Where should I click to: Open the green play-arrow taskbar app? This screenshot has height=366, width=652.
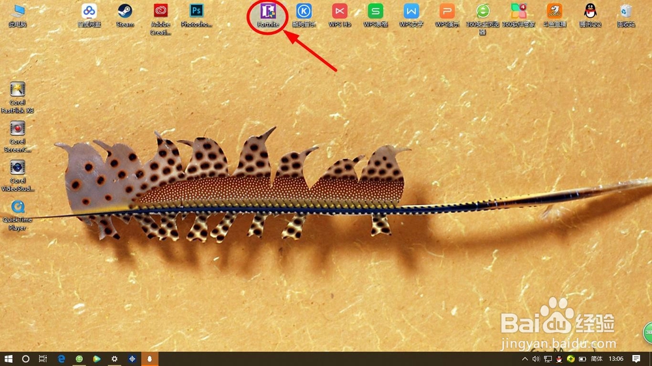[x=96, y=359]
